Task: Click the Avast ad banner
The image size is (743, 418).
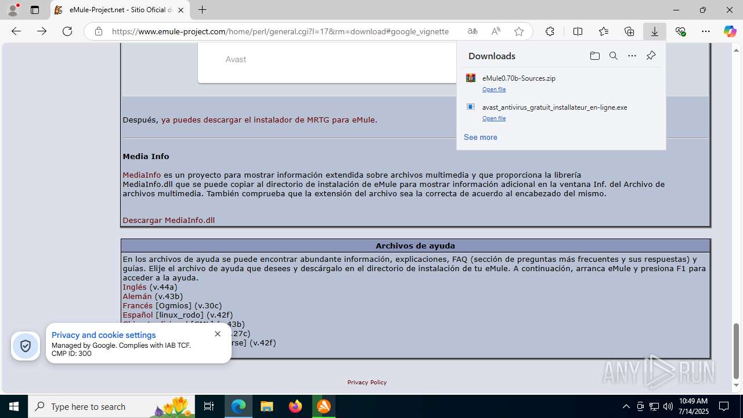Action: (327, 63)
